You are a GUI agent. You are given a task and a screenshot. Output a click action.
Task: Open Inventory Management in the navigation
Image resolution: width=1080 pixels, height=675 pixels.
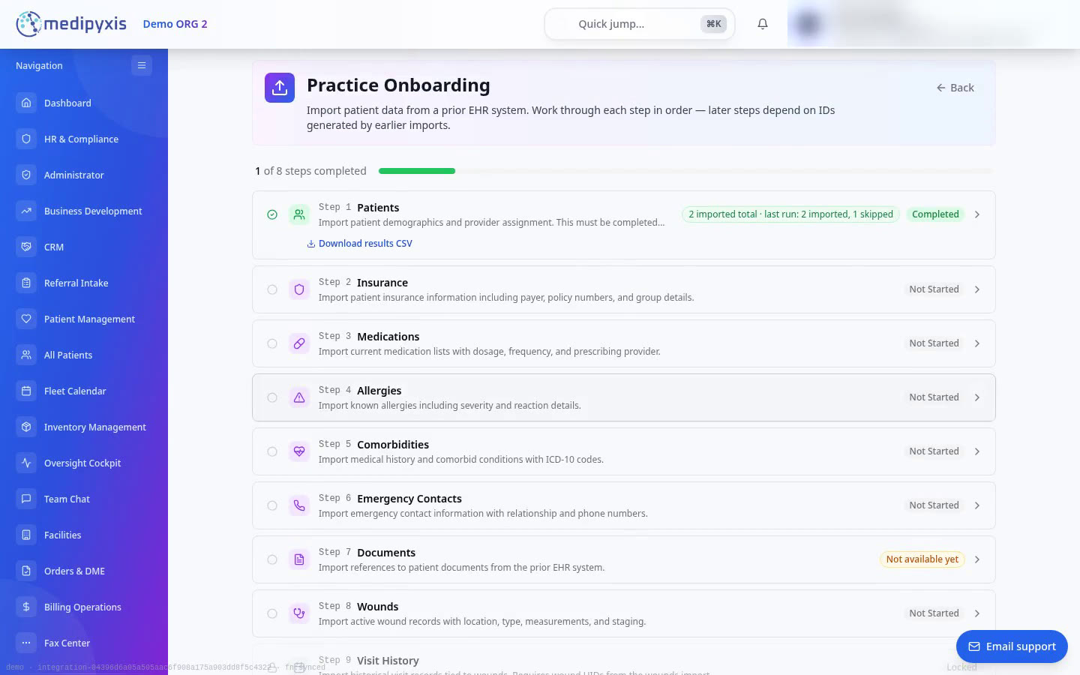coord(84,427)
